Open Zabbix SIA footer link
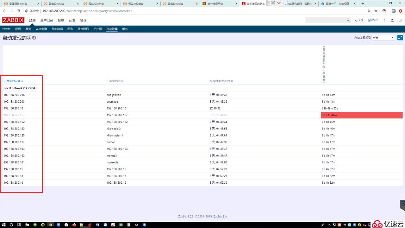This screenshot has height=228, width=405. click(x=220, y=217)
